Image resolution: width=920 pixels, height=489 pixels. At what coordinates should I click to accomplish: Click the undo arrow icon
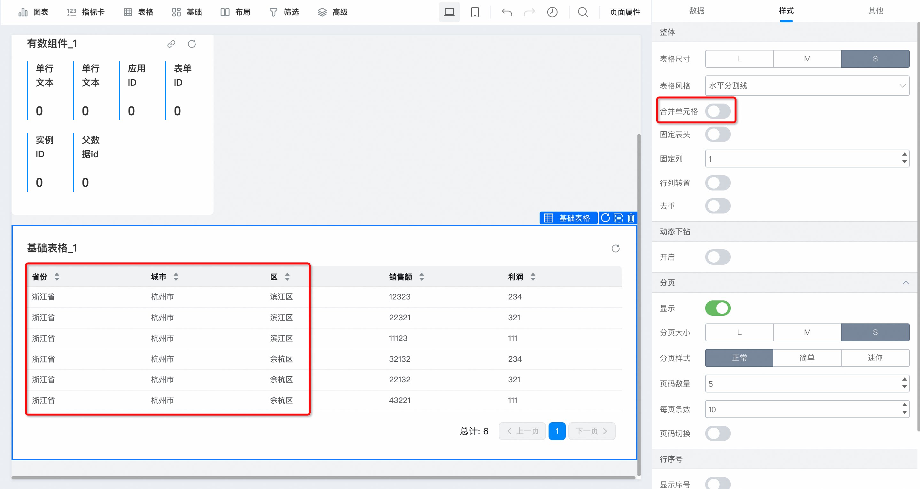click(x=506, y=12)
